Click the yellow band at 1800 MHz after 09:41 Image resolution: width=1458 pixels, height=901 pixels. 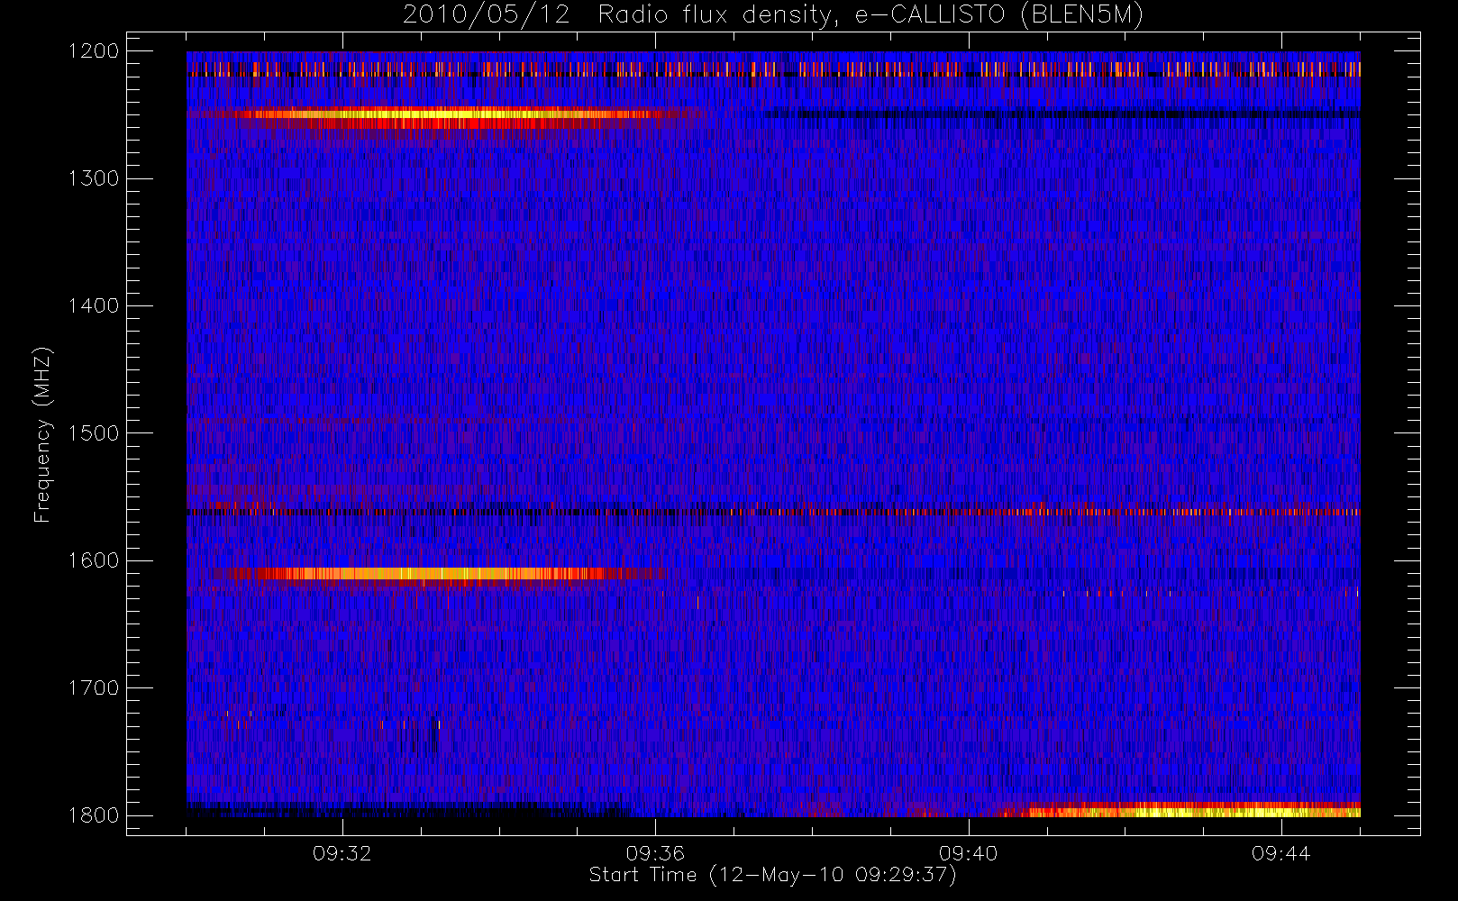point(1180,811)
